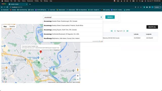Open the Chrome side panel icon
Viewport: 162px width, 91px height.
click(150, 7)
